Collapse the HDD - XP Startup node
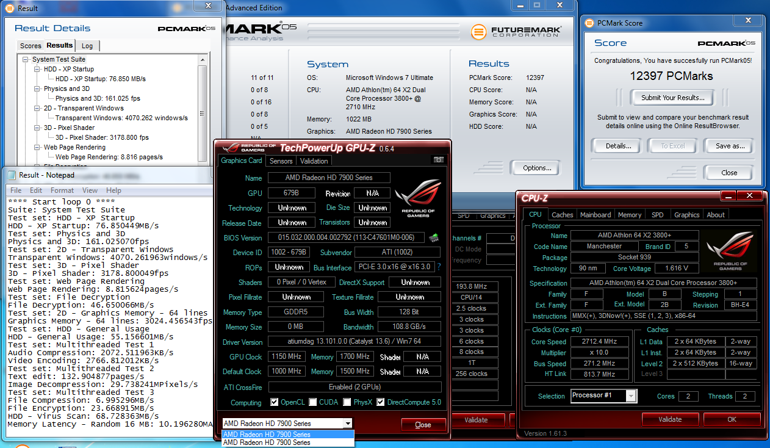Viewport: 770px width, 448px height. tap(37, 69)
